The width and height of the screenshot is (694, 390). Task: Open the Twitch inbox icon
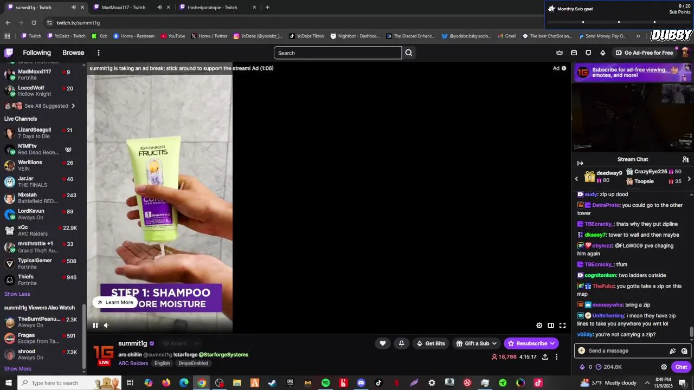(574, 53)
